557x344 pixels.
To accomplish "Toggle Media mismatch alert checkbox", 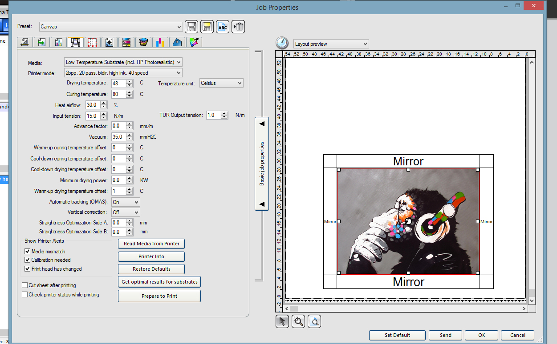I will point(27,252).
